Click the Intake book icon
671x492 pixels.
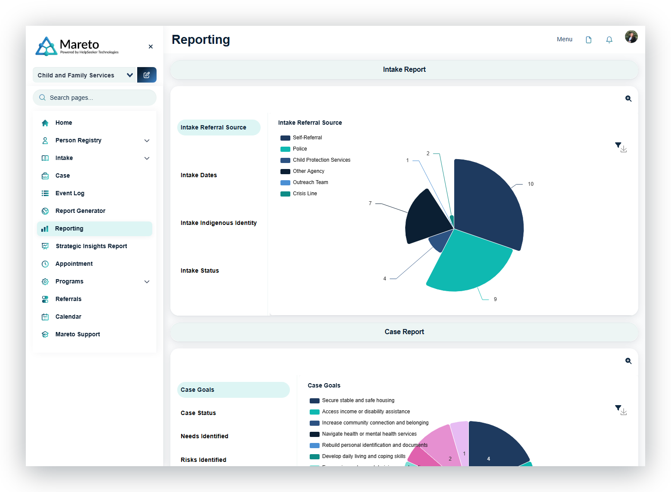[45, 158]
